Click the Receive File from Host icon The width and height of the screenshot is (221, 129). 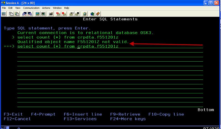point(30,14)
